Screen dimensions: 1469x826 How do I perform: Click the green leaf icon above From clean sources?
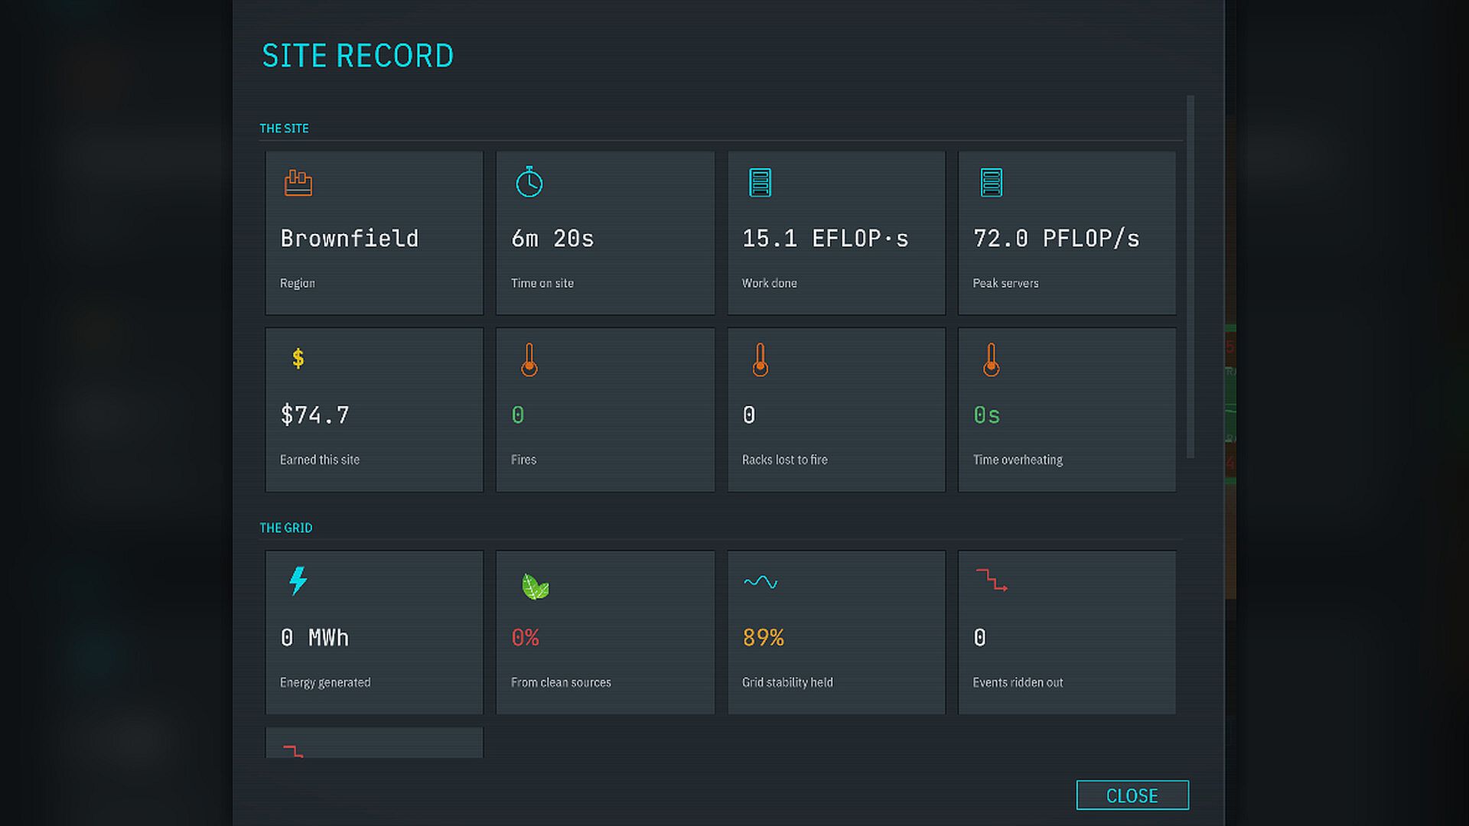[x=535, y=587]
